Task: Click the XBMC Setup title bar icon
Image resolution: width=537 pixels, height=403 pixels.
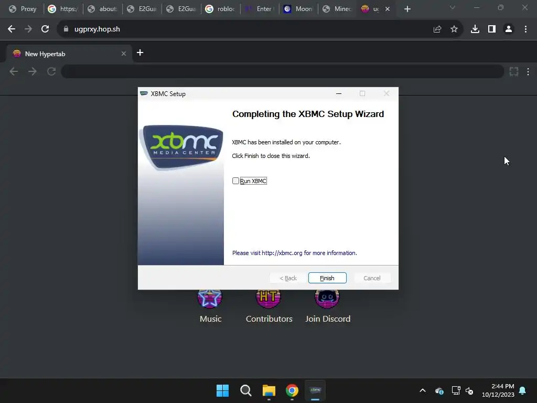Action: [x=144, y=93]
